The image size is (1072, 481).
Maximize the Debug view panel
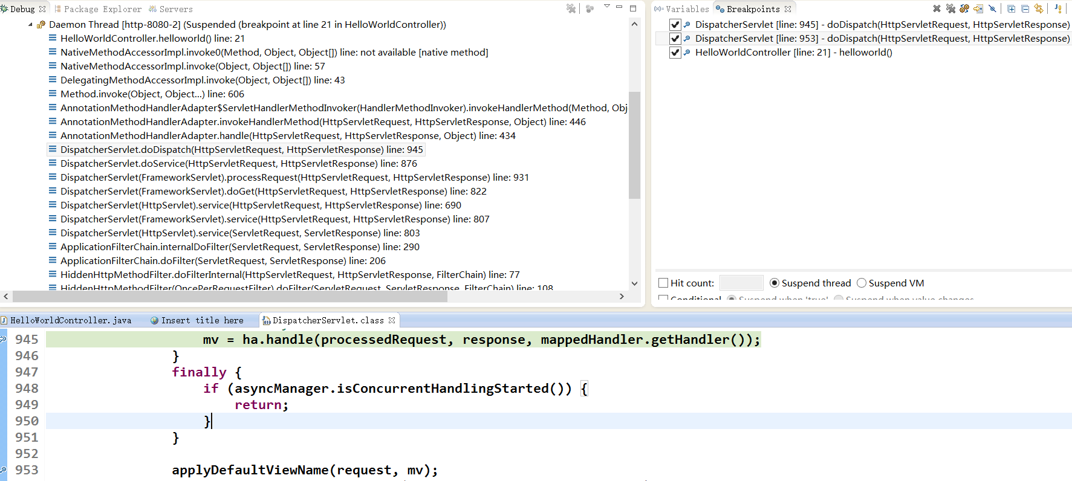click(x=633, y=8)
